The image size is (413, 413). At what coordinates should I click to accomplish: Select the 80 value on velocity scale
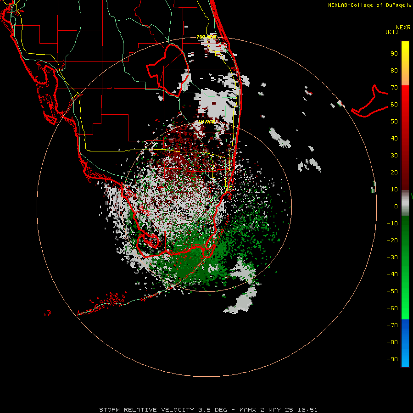pos(394,71)
